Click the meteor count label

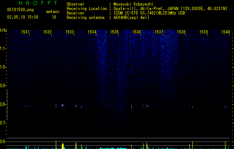pyautogui.click(x=53, y=12)
